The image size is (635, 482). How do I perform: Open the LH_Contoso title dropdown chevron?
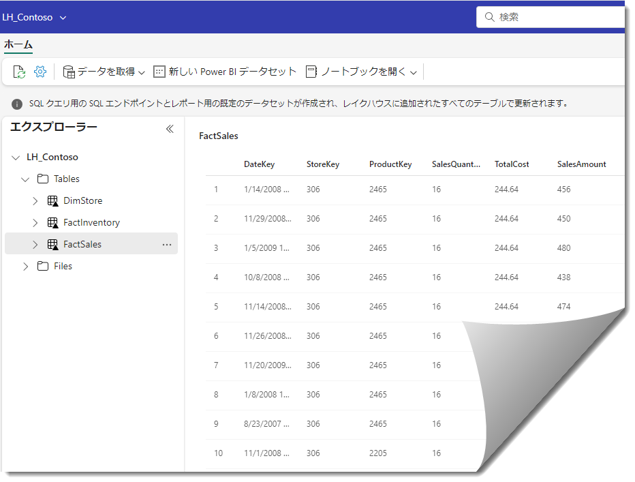(x=63, y=18)
